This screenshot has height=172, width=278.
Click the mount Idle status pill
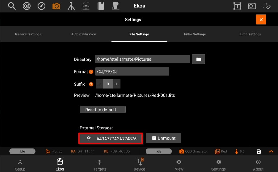(22, 151)
